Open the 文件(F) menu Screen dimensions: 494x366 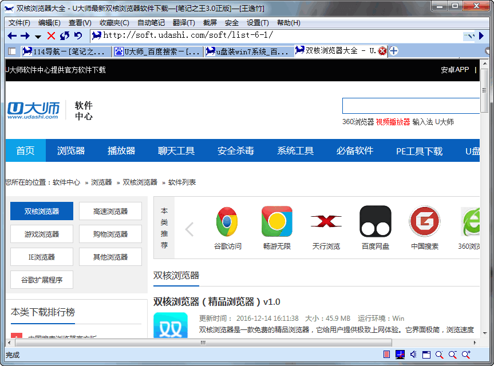(x=19, y=23)
